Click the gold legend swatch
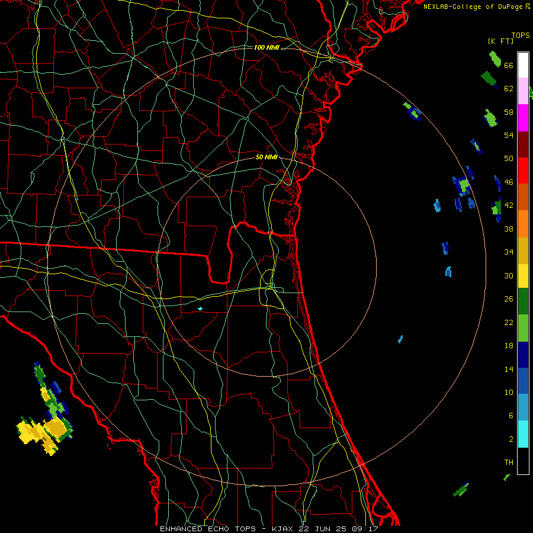 (523, 251)
